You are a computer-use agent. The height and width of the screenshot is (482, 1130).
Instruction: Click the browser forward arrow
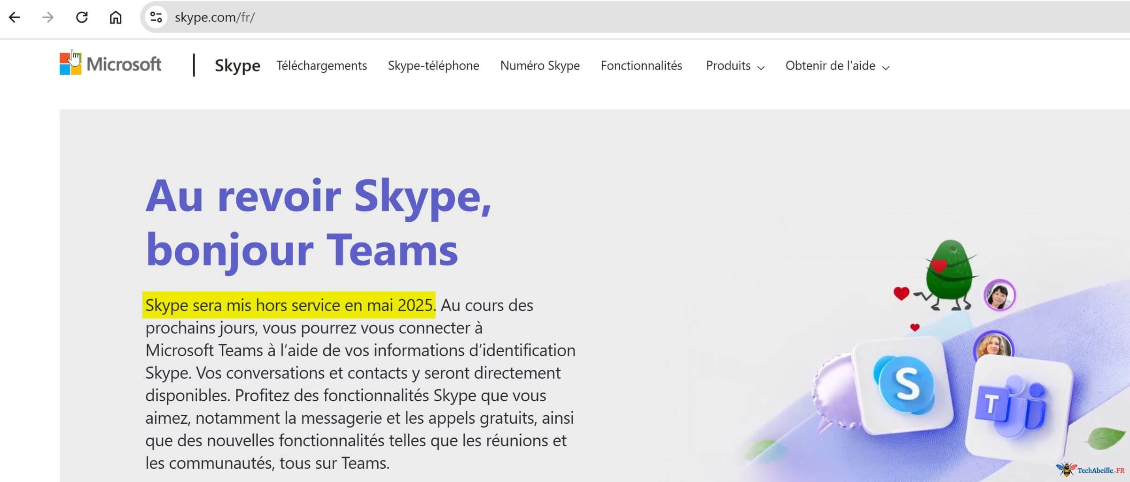48,17
